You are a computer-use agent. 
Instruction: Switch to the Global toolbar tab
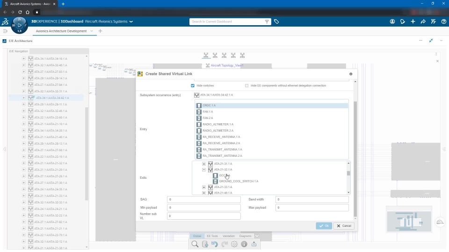[197, 236]
